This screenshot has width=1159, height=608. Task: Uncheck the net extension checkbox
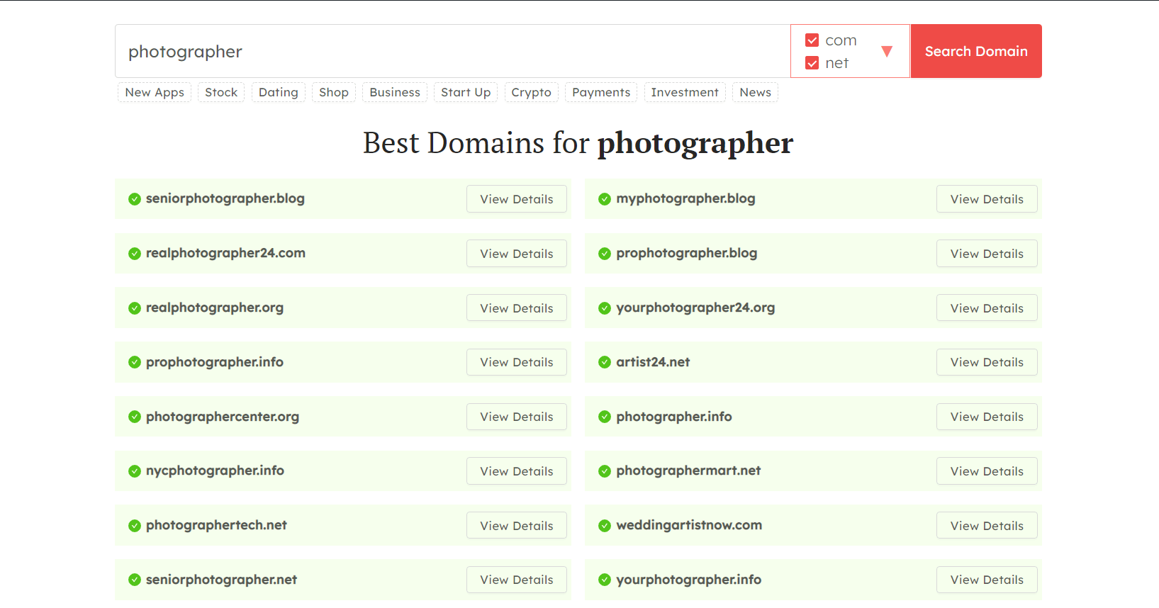tap(812, 63)
